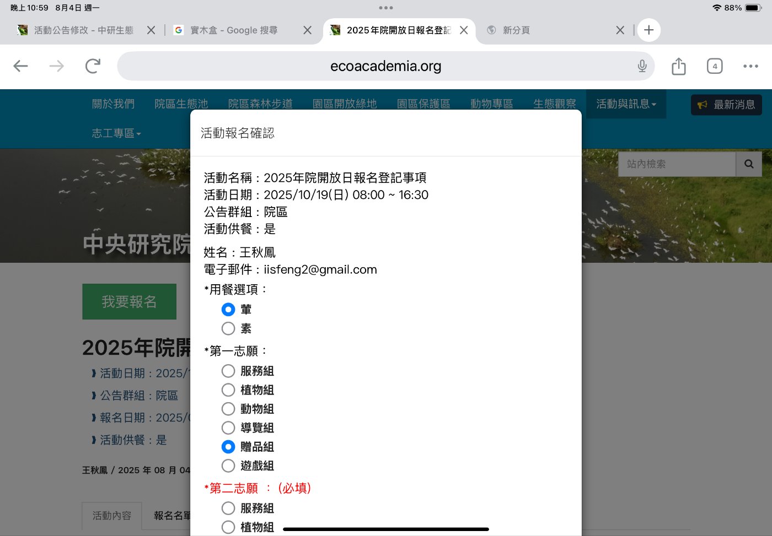
Task: Add a new browser tab
Action: click(649, 30)
